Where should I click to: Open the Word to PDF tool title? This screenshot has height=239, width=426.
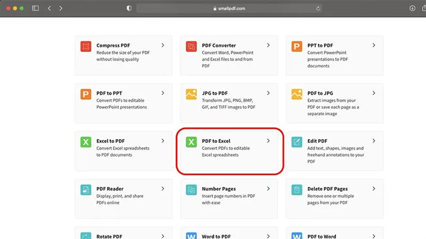(x=216, y=236)
